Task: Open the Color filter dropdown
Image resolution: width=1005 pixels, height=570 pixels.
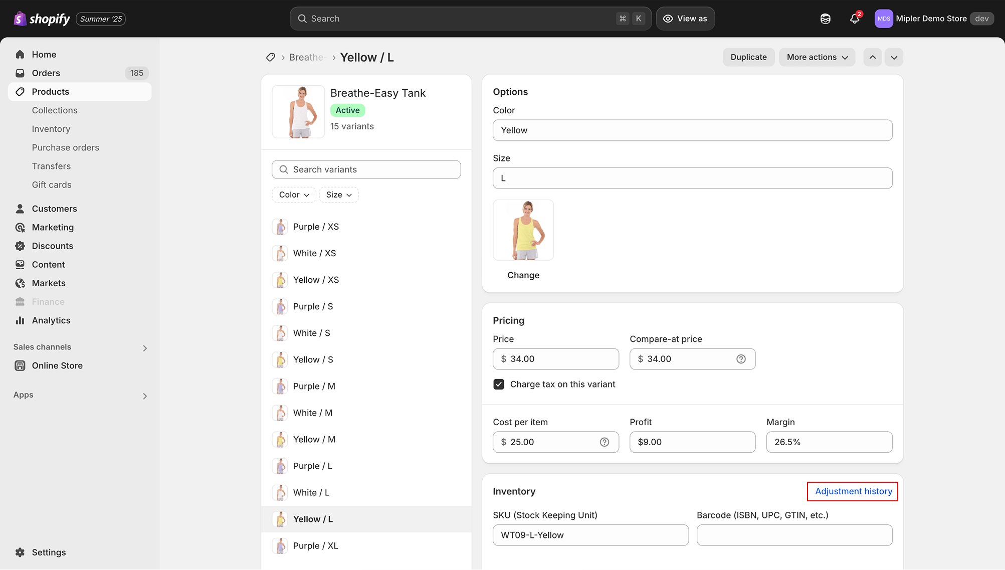Action: click(x=294, y=195)
